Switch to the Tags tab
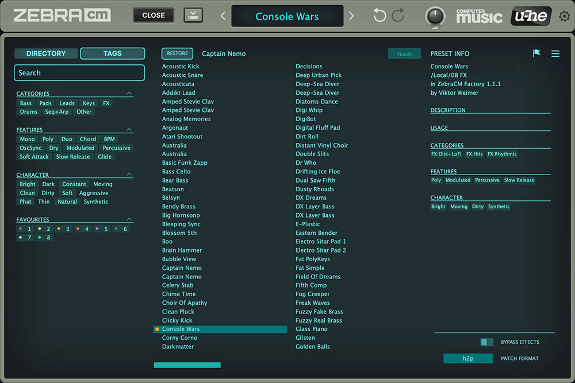 pyautogui.click(x=113, y=53)
